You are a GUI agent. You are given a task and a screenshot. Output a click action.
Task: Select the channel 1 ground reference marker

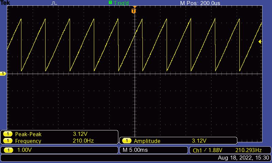(3, 74)
